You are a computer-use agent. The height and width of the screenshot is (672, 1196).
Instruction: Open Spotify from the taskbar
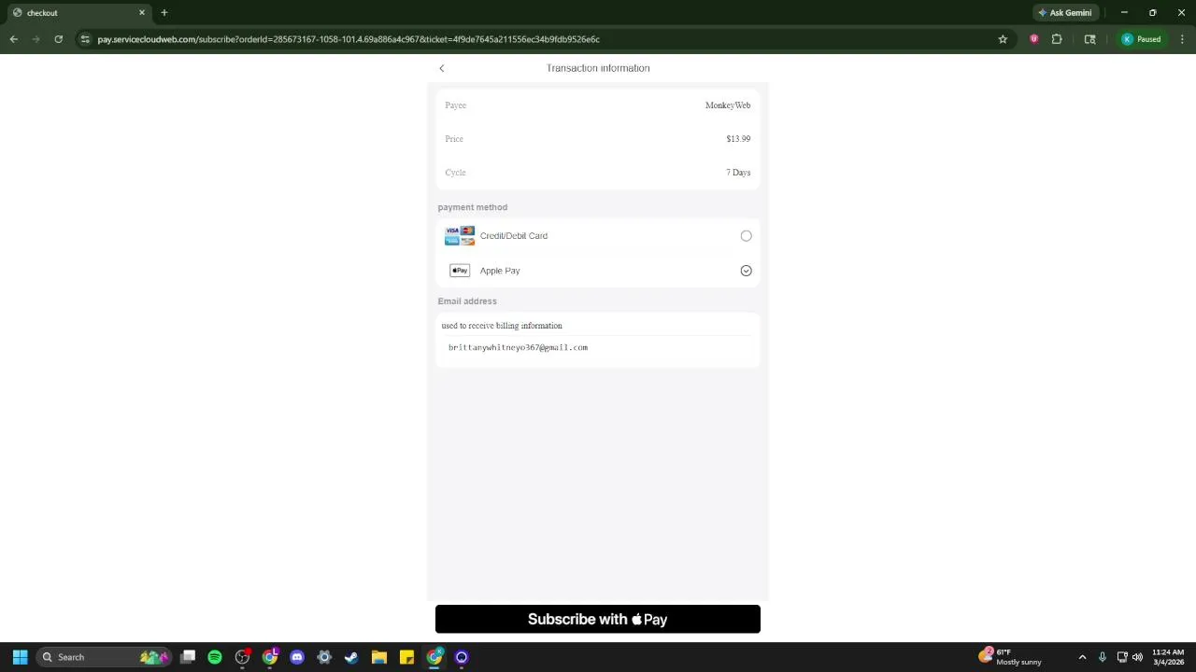pos(215,657)
